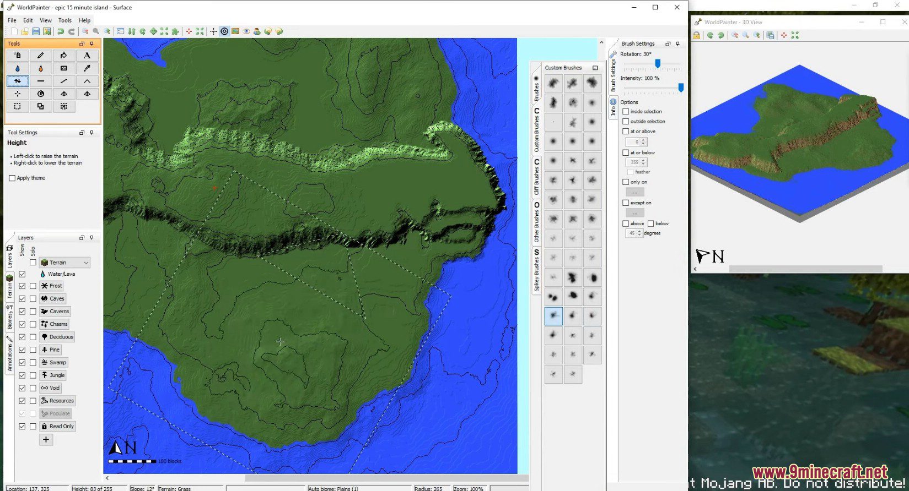Toggle the contour lines target icon

click(224, 31)
